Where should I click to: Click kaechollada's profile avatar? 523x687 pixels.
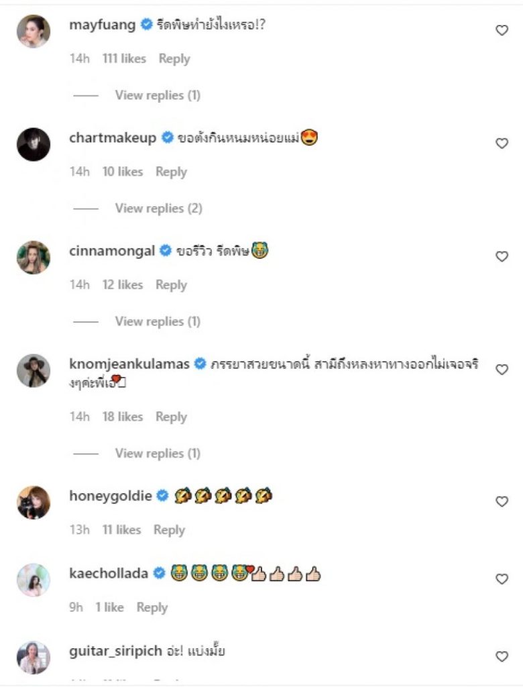coord(33,580)
